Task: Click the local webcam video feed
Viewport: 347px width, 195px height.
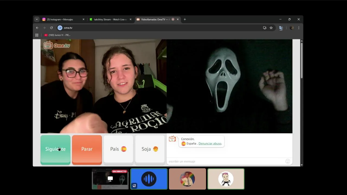Action: pyautogui.click(x=104, y=86)
